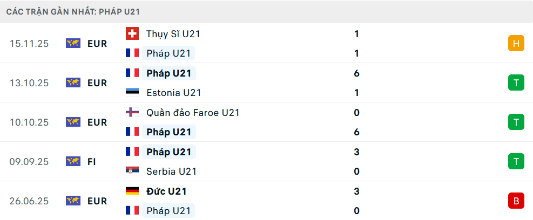Click the Serbia flag icon
This screenshot has height=220, width=533.
pyautogui.click(x=132, y=171)
